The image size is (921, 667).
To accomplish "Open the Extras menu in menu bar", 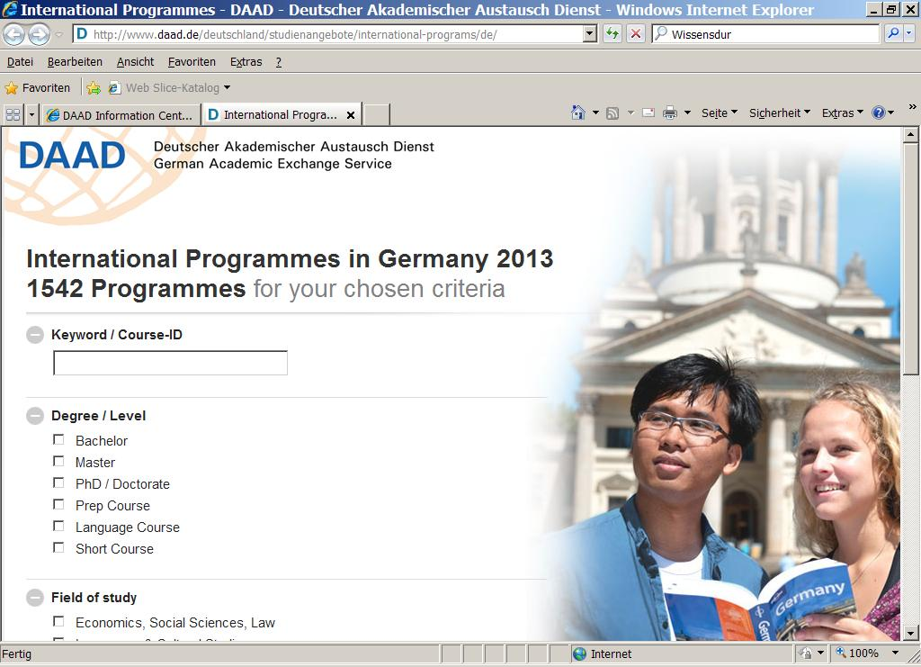I will [x=246, y=62].
